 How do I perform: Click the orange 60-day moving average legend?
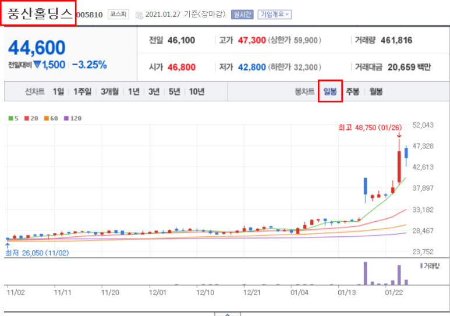[51, 118]
